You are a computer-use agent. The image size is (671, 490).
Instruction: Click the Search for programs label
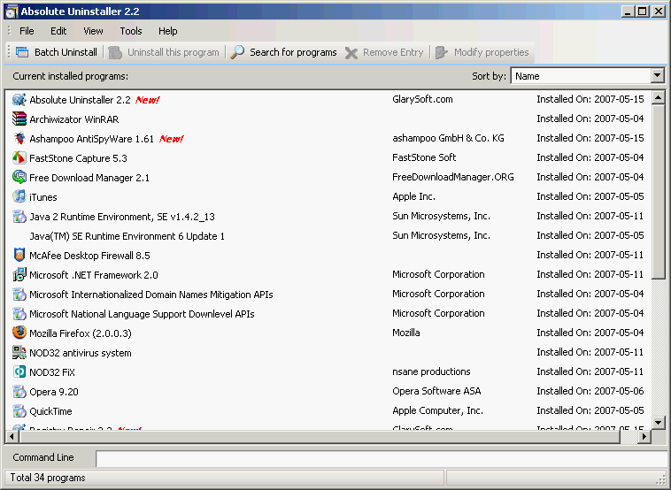pyautogui.click(x=293, y=52)
